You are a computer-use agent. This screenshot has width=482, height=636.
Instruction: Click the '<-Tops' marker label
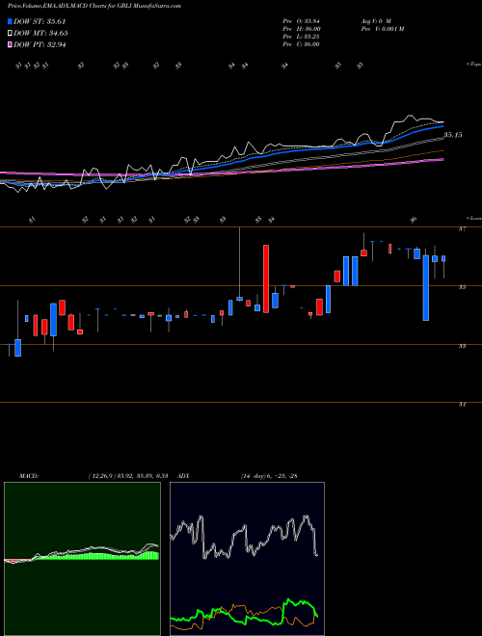(x=473, y=65)
